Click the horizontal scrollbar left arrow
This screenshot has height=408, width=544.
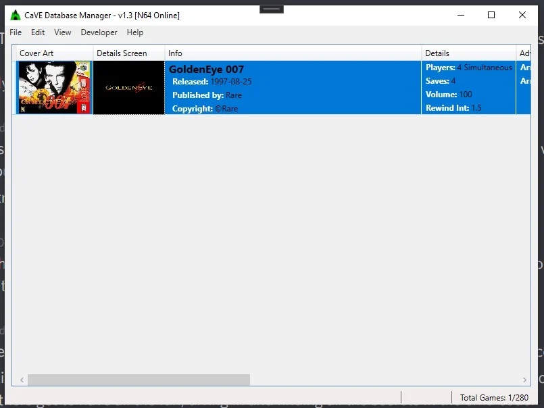(x=22, y=380)
